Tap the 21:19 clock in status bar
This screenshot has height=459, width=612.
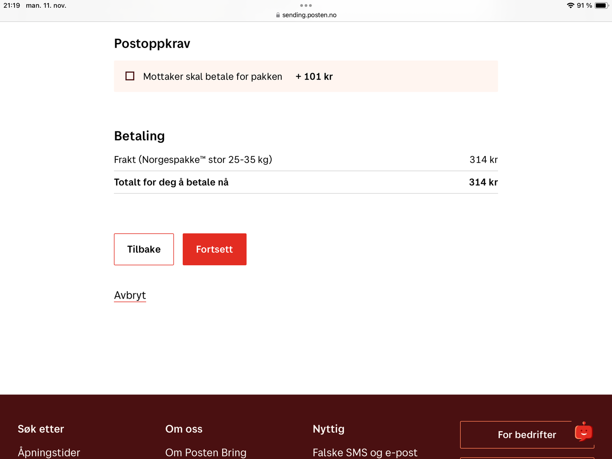point(12,6)
